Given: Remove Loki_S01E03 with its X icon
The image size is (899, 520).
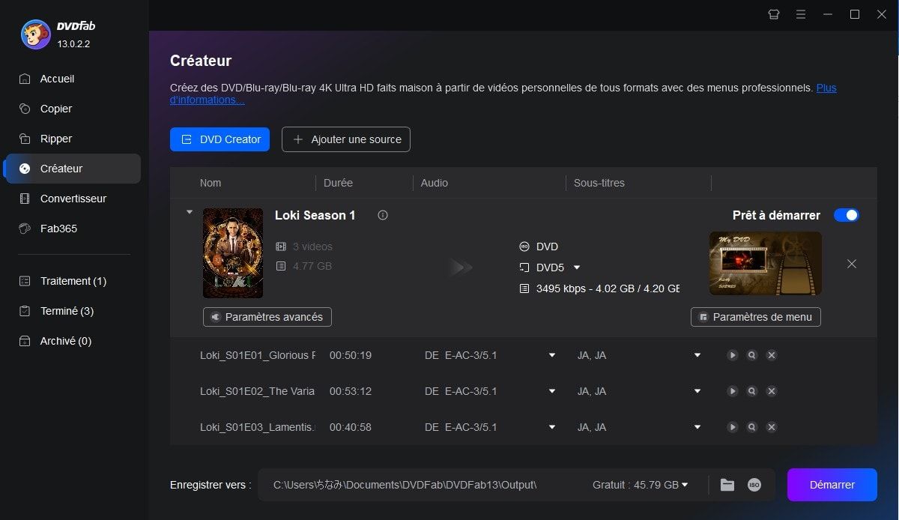Looking at the screenshot, I should 772,427.
